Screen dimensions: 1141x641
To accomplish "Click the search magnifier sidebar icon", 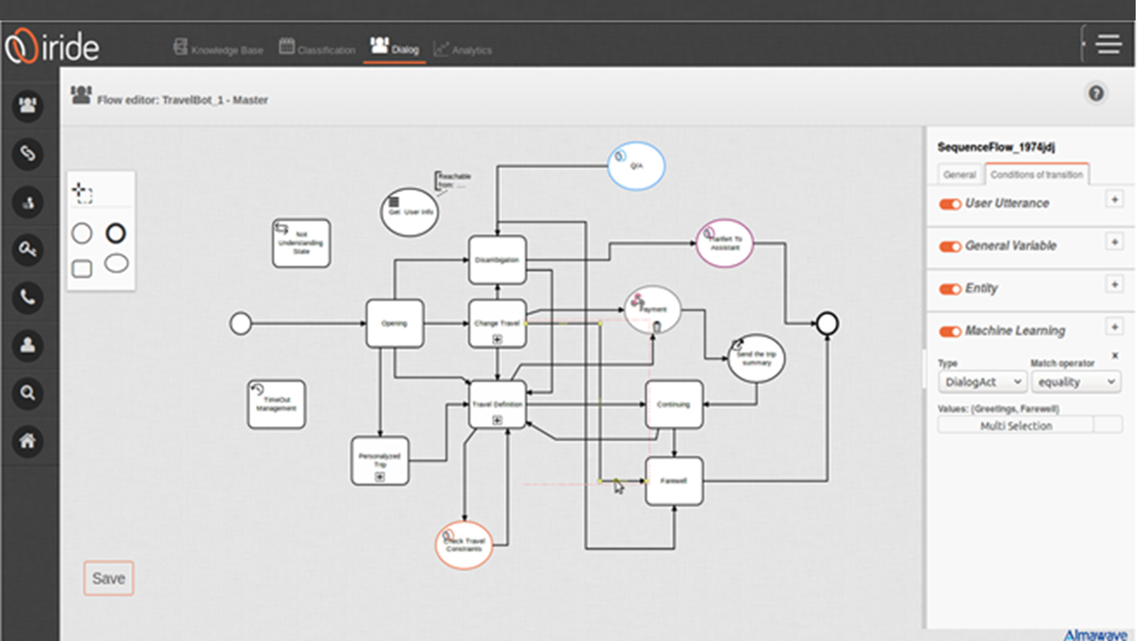I will point(28,393).
